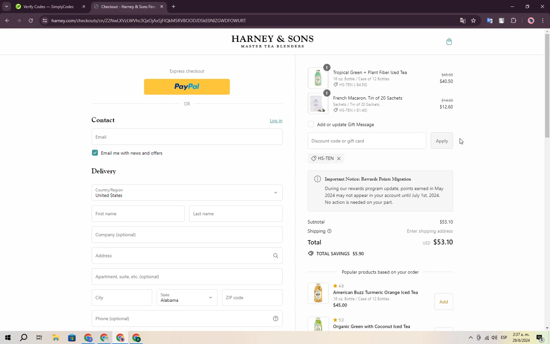This screenshot has height=344, width=550.
Task: Open the Chrome profile avatar
Action: point(531,21)
